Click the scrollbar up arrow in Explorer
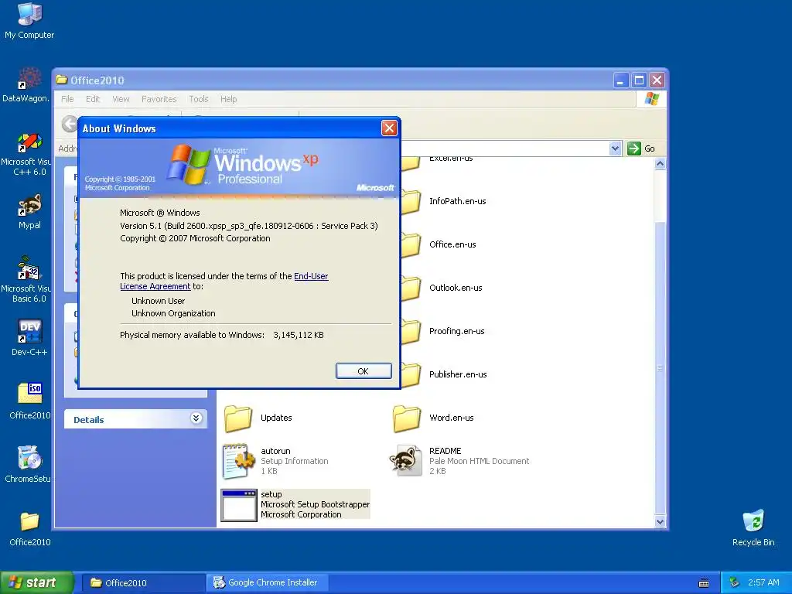792x594 pixels. pyautogui.click(x=661, y=164)
